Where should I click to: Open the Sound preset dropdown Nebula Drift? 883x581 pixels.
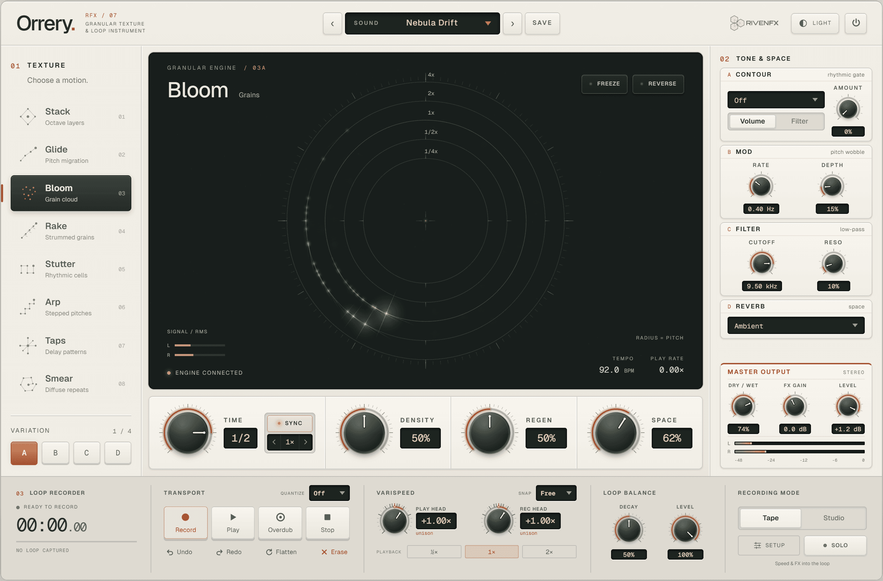coord(422,23)
